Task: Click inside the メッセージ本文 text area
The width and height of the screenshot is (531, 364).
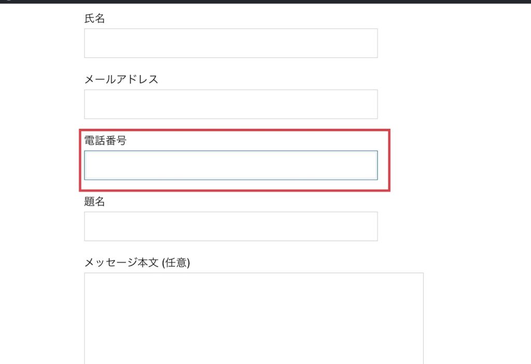Action: pyautogui.click(x=254, y=318)
